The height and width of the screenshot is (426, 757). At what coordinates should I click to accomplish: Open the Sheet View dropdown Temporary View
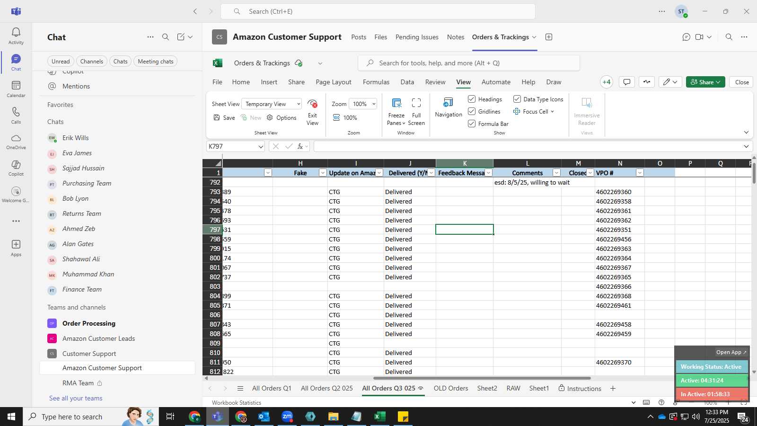(x=272, y=104)
